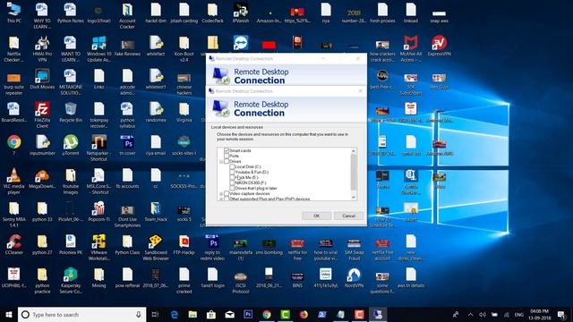Screen dimensions: 573x322
Task: Click the µTorrent desktop icon
Action: tap(71, 145)
